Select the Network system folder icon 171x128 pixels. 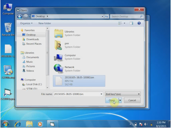pyautogui.click(x=59, y=69)
